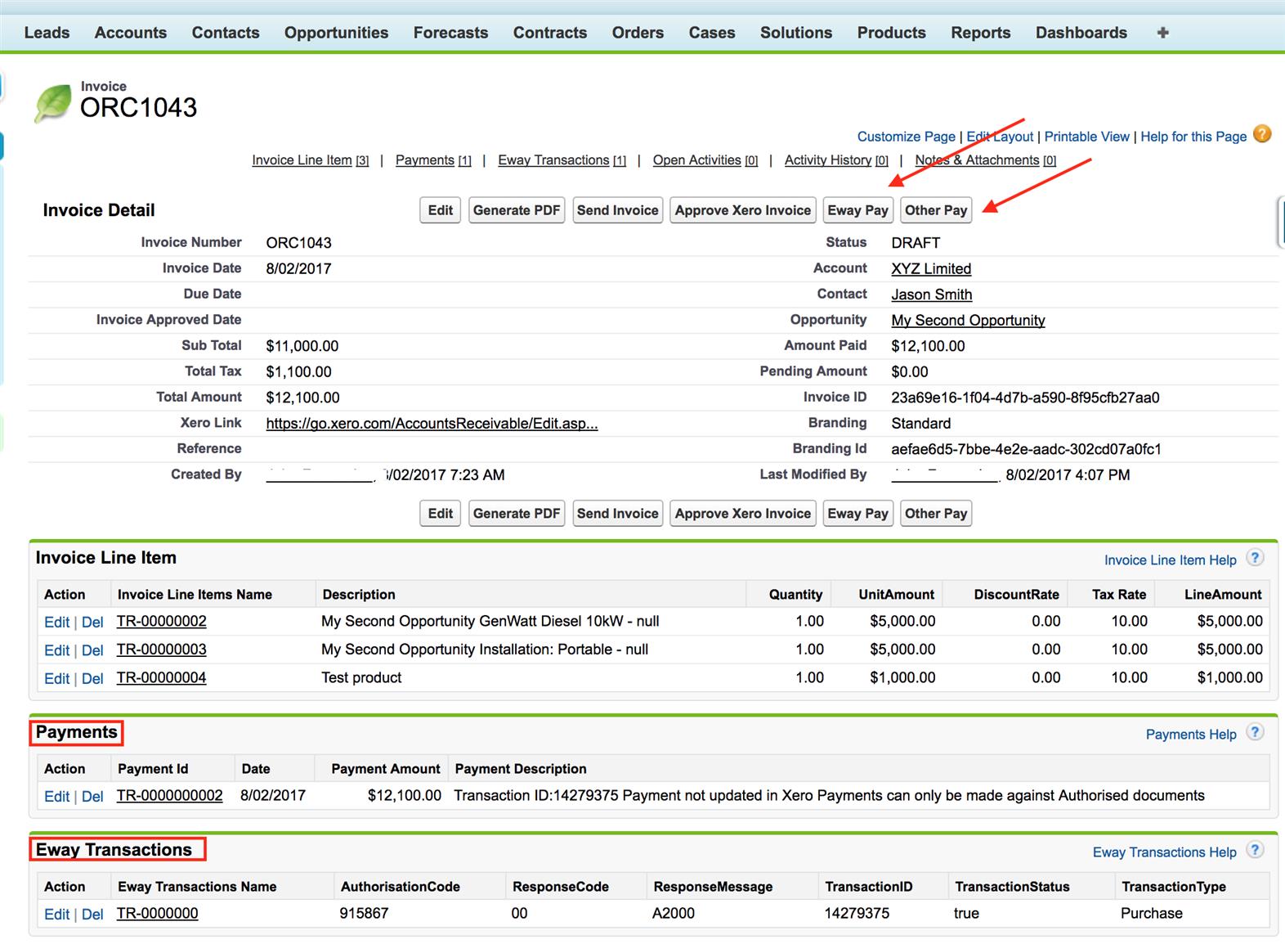Click the top Generate PDF button

[x=517, y=210]
